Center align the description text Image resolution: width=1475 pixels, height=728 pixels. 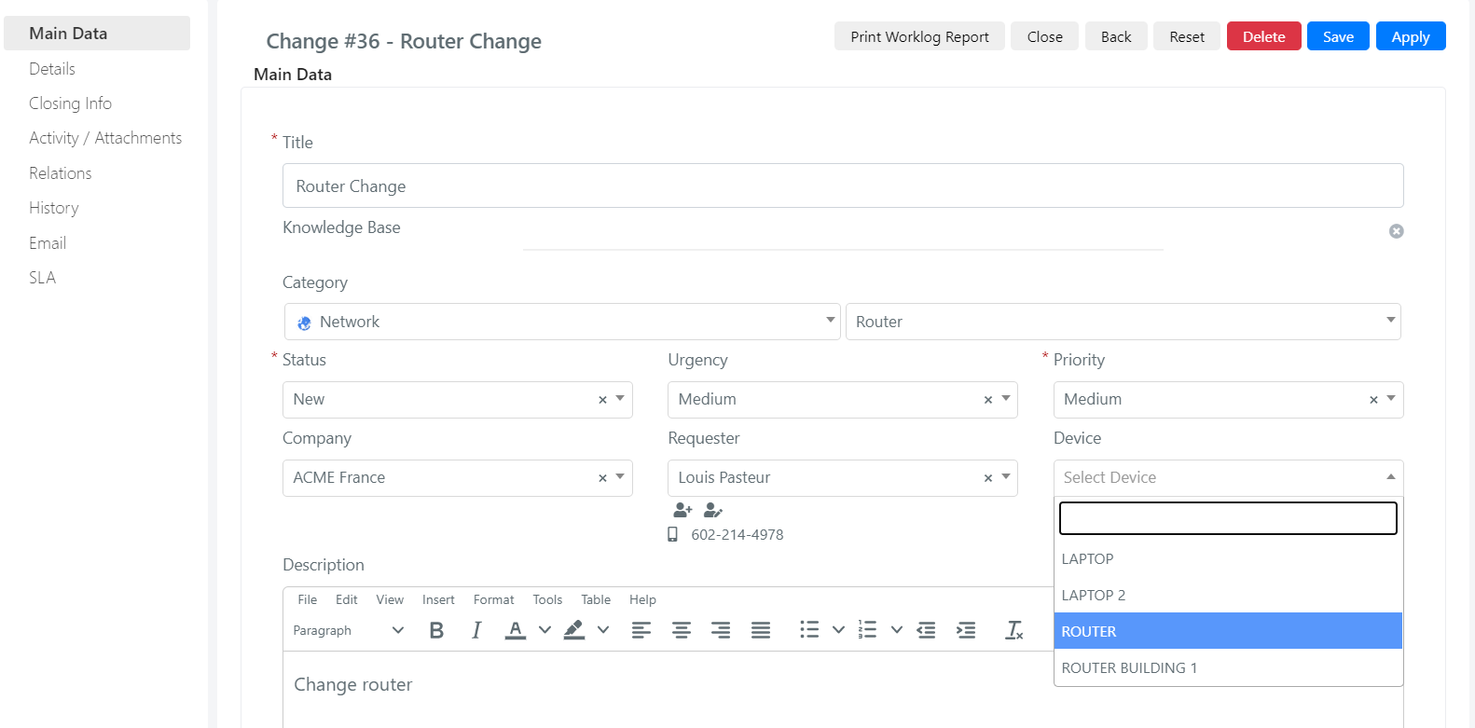pyautogui.click(x=682, y=630)
